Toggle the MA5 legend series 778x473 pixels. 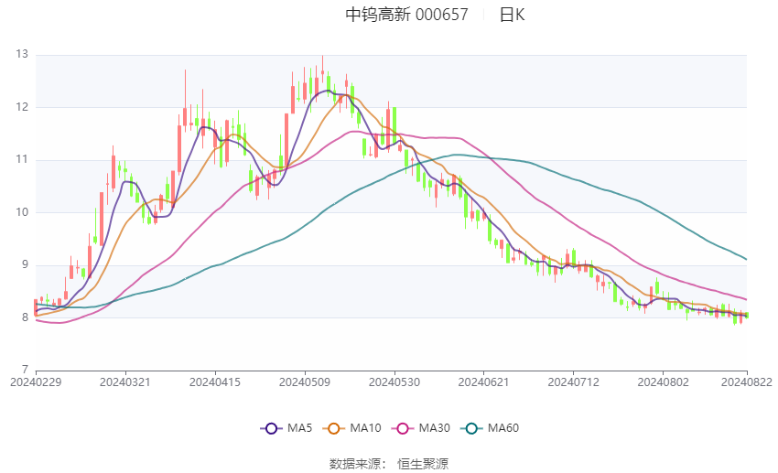pyautogui.click(x=286, y=428)
